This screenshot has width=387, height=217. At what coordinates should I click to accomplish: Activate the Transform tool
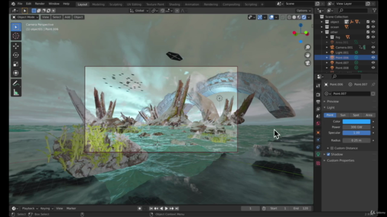(x=16, y=73)
